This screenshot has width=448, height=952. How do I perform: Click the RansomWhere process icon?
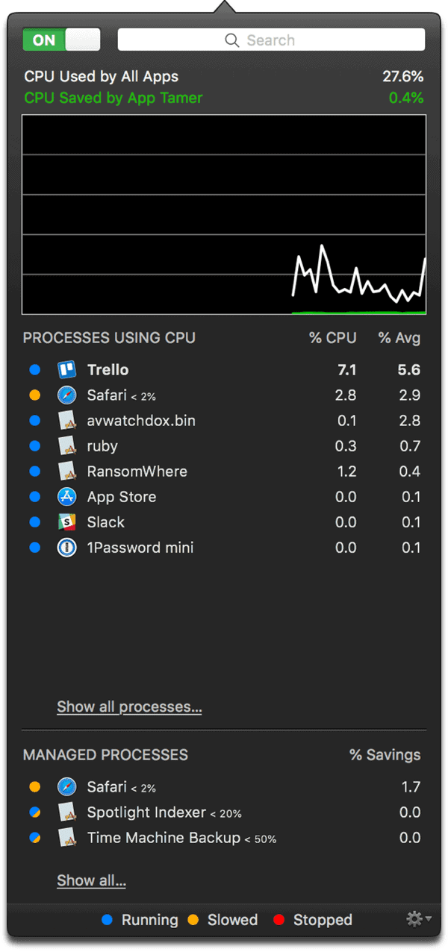pos(67,472)
